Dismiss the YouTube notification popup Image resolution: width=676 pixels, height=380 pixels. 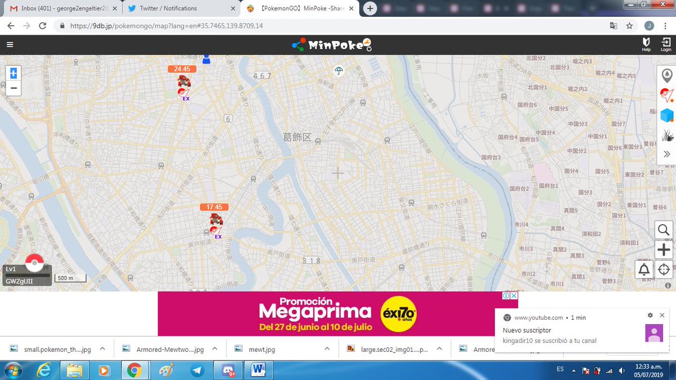point(662,315)
